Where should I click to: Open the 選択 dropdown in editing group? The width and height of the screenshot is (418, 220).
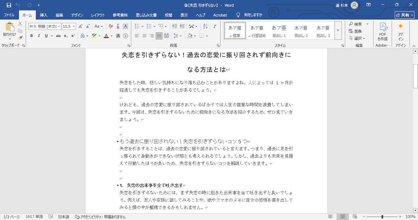click(x=357, y=38)
